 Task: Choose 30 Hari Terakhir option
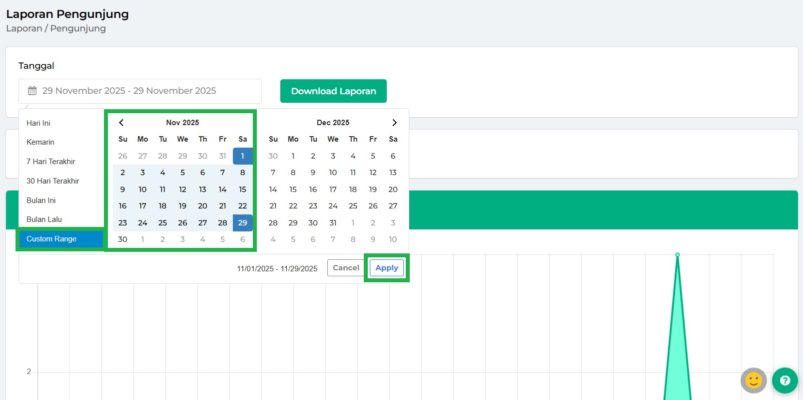click(x=53, y=181)
